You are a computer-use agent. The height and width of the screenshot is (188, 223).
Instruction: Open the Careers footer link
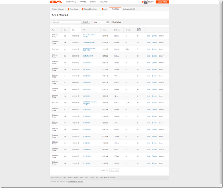pos(92,178)
